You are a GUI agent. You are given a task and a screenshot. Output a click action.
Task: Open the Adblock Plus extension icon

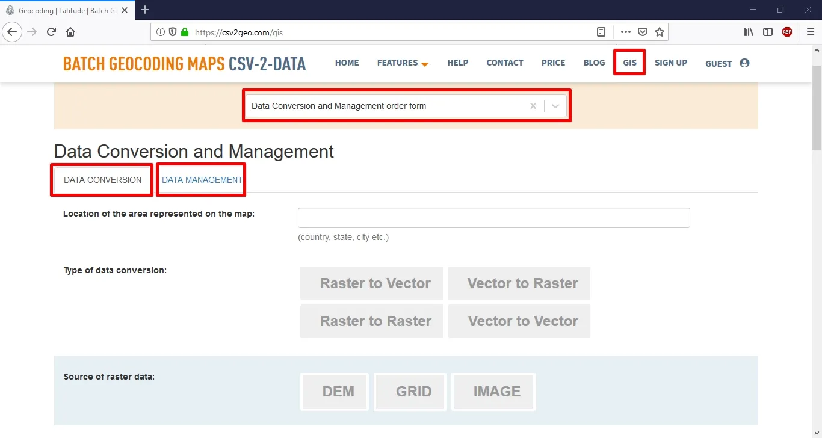pos(787,32)
